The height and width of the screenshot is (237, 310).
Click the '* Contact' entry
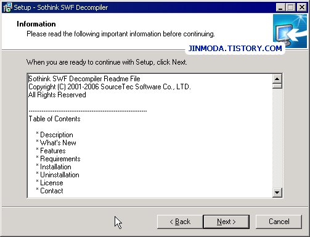coord(49,191)
